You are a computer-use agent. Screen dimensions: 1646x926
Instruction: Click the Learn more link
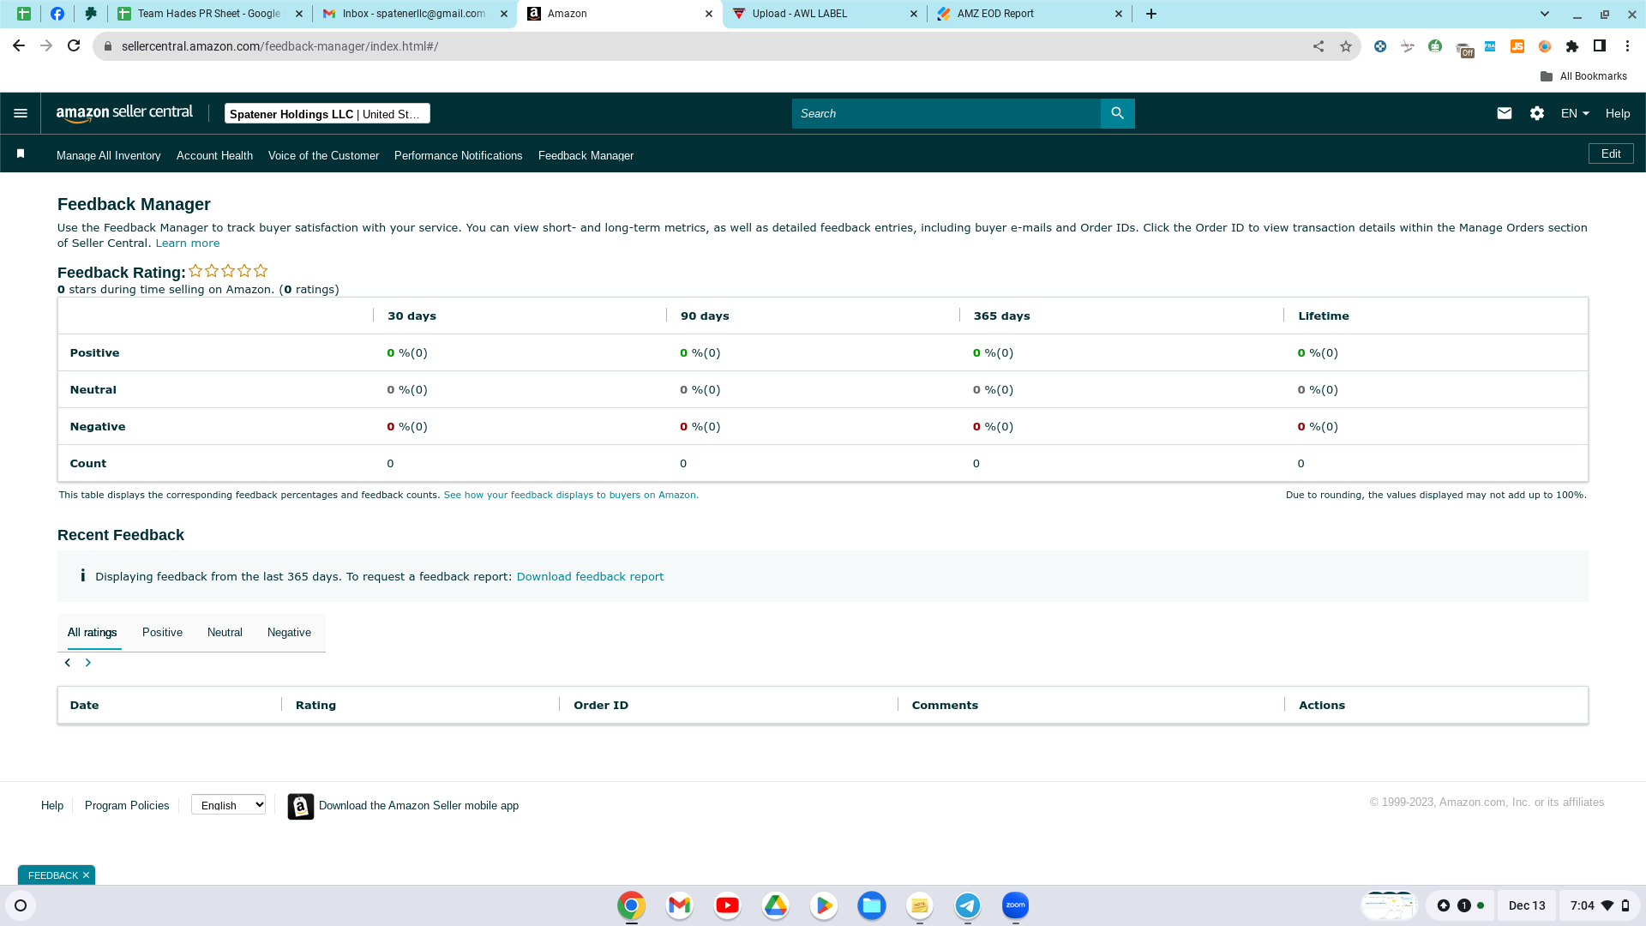tap(188, 244)
